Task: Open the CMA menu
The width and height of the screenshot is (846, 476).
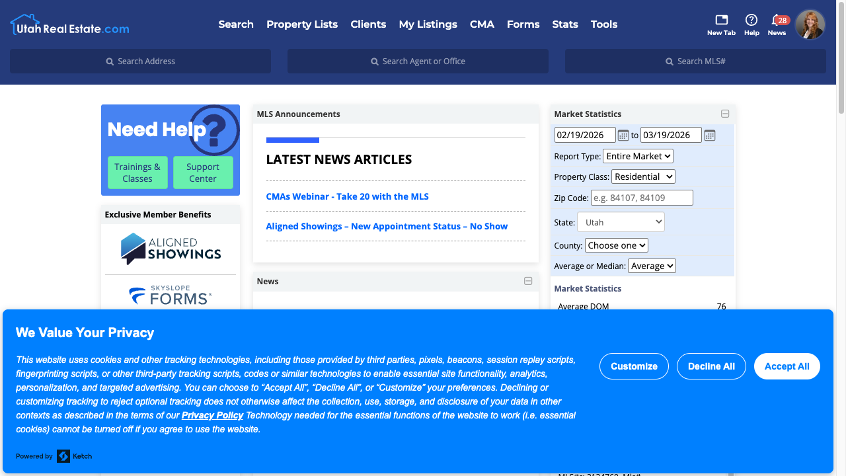Action: pos(482,24)
